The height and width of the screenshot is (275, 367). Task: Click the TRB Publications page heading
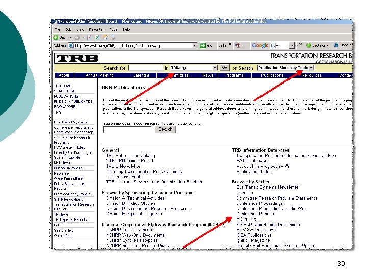coord(123,88)
